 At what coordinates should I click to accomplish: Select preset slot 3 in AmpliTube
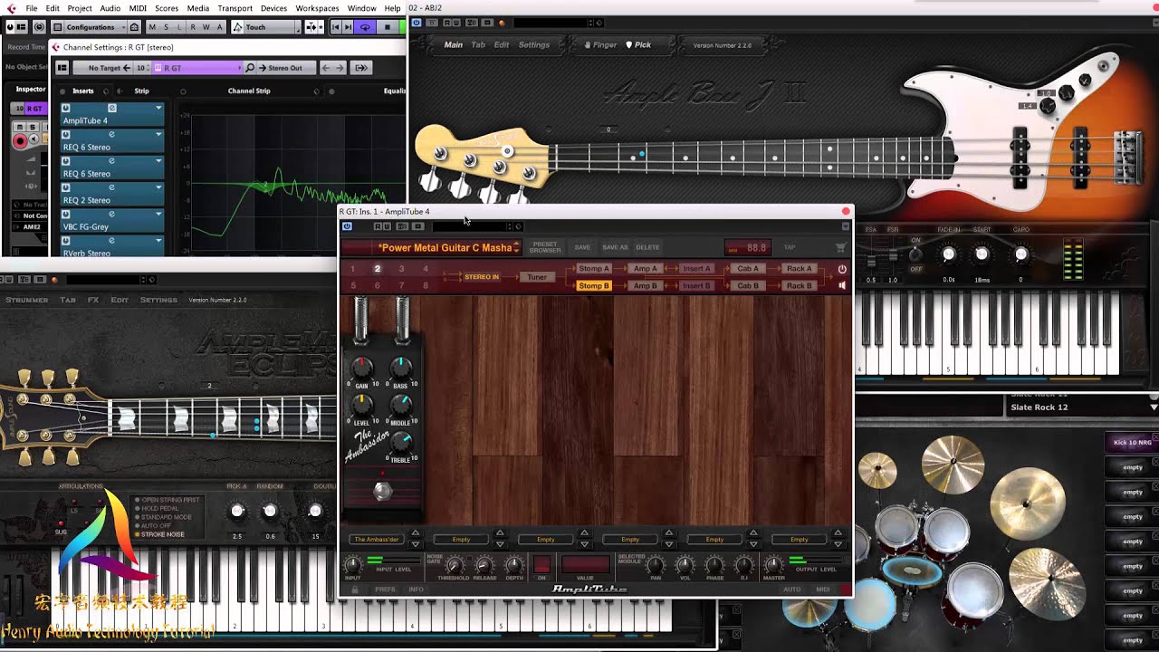click(x=401, y=269)
